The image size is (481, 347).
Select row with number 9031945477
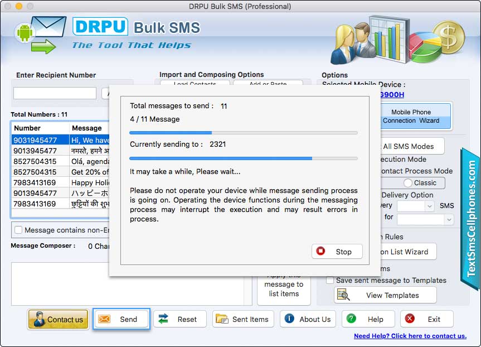pos(61,140)
